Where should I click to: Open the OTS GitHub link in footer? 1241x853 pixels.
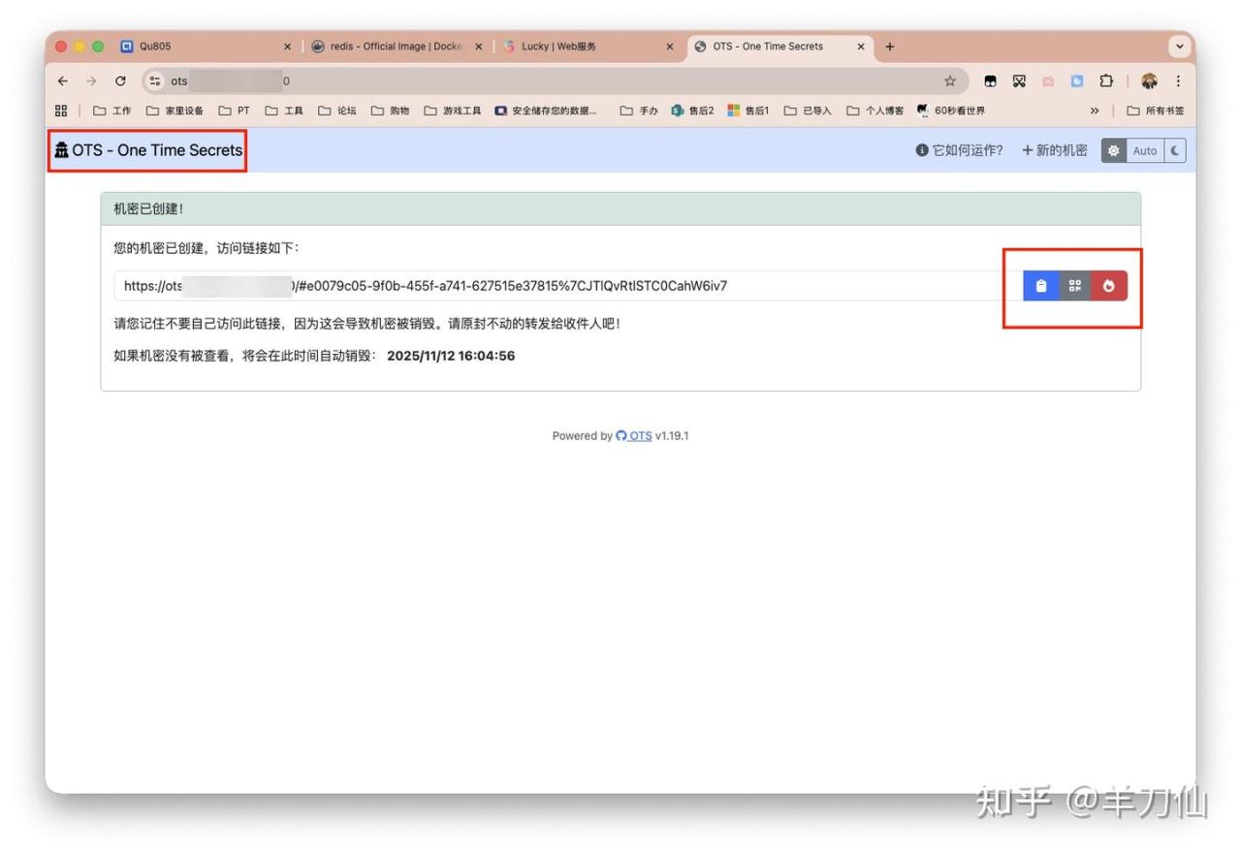pyautogui.click(x=634, y=436)
